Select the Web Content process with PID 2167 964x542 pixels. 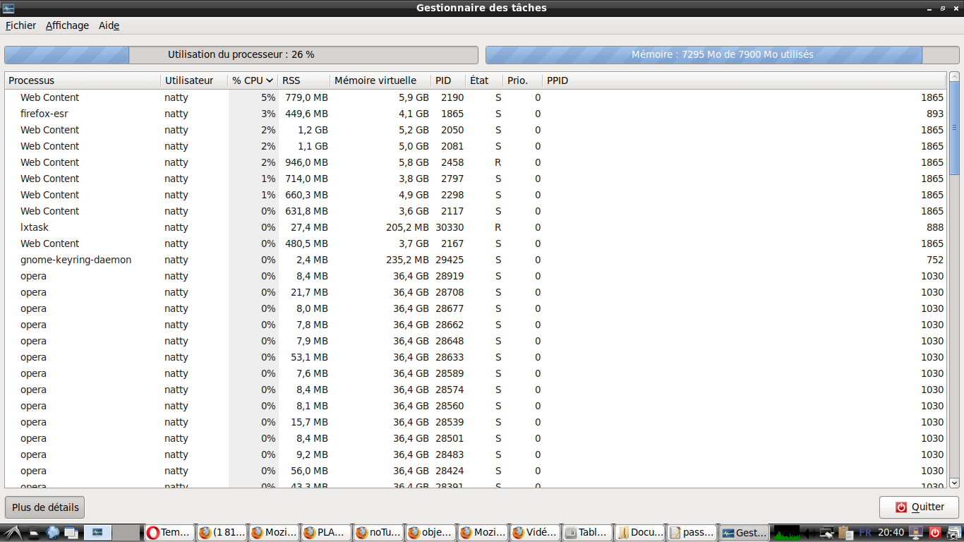475,243
